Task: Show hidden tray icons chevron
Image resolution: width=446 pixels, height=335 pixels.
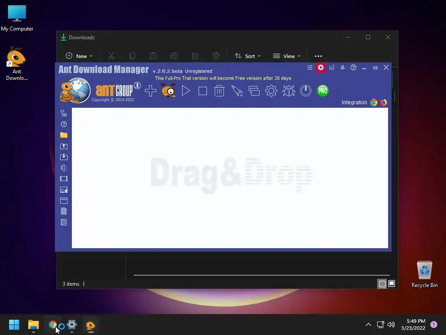Action: point(368,325)
